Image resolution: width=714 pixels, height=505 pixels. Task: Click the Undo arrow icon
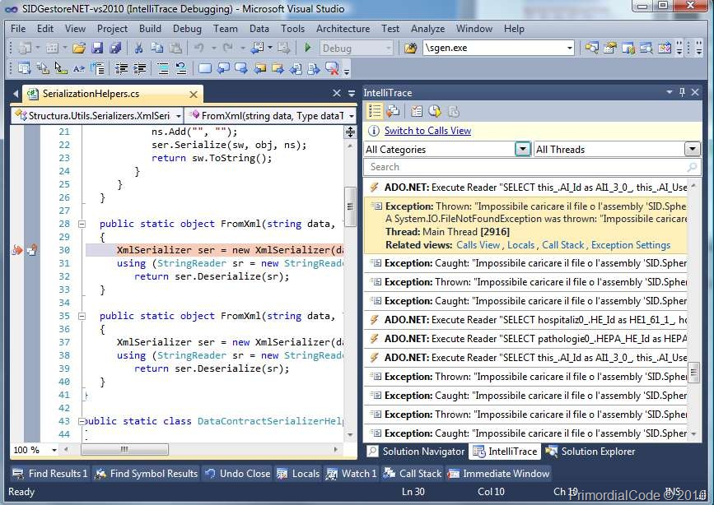click(199, 48)
